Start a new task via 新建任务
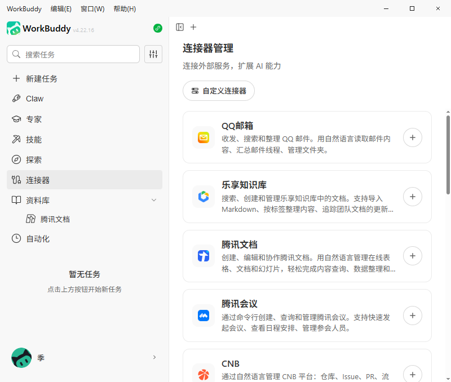Screen dimensions: 451x382 pyautogui.click(x=85, y=78)
